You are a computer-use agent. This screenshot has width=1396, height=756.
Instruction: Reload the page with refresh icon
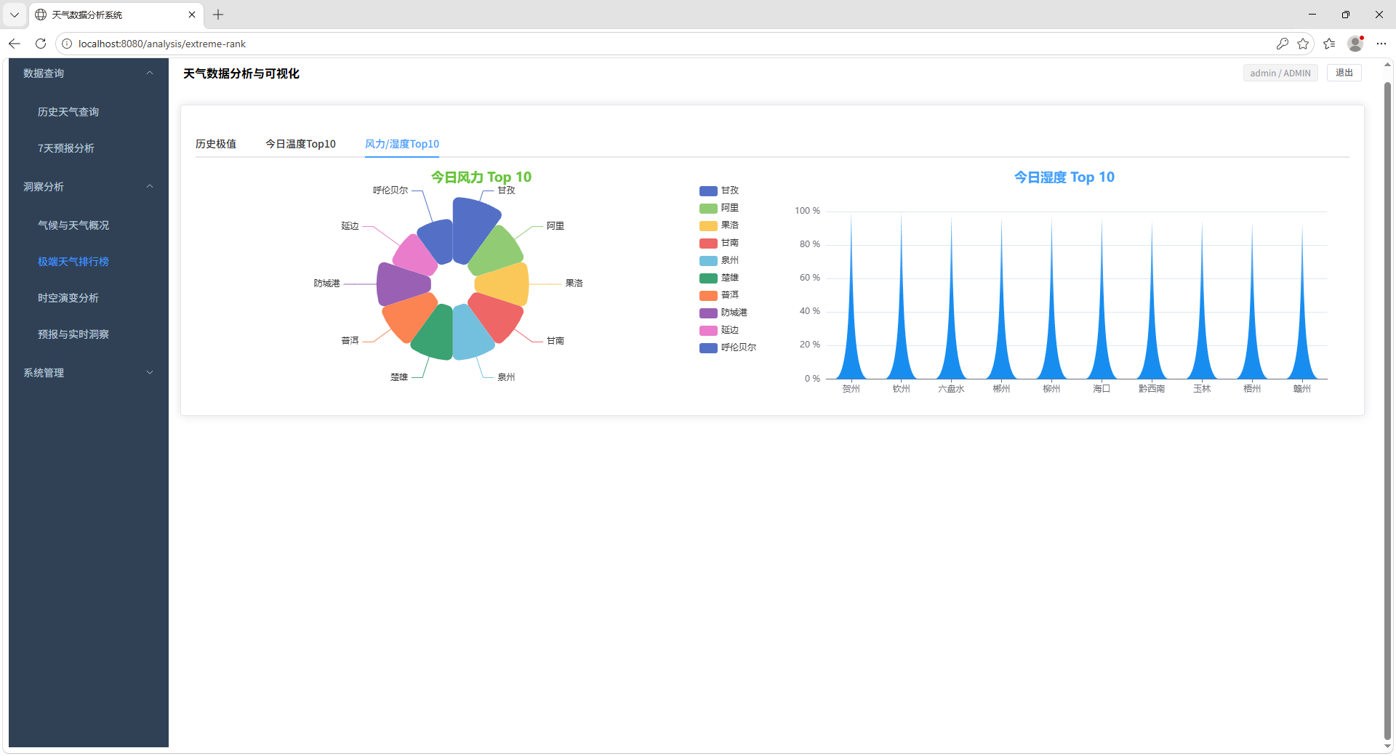tap(41, 44)
